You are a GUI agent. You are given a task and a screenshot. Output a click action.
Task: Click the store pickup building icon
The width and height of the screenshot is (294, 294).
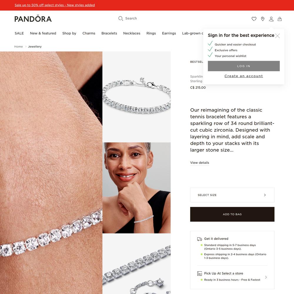tap(200, 273)
